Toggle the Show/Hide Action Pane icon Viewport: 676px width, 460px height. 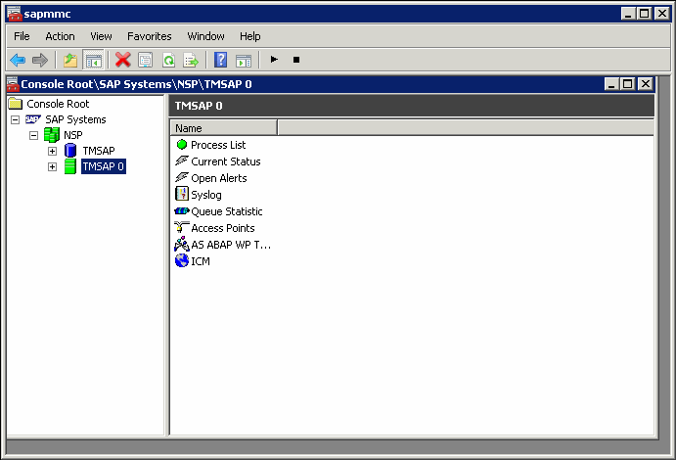click(x=244, y=61)
